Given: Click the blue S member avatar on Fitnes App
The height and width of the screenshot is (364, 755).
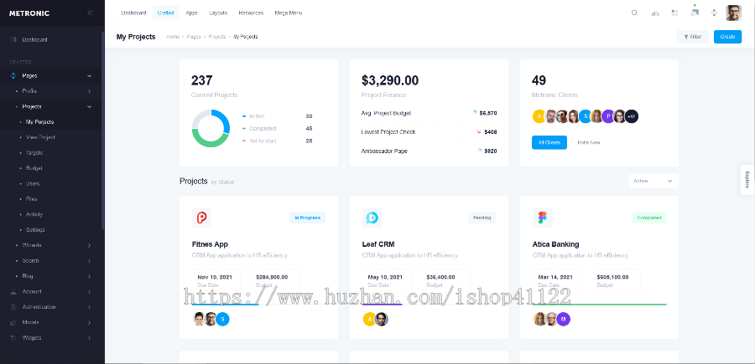Looking at the screenshot, I should (x=222, y=320).
